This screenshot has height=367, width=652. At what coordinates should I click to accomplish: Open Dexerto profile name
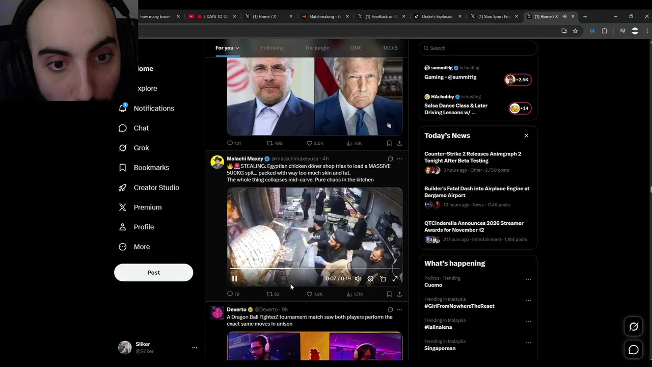(236, 309)
